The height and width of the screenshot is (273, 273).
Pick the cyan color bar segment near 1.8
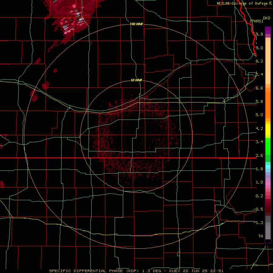coord(268,167)
